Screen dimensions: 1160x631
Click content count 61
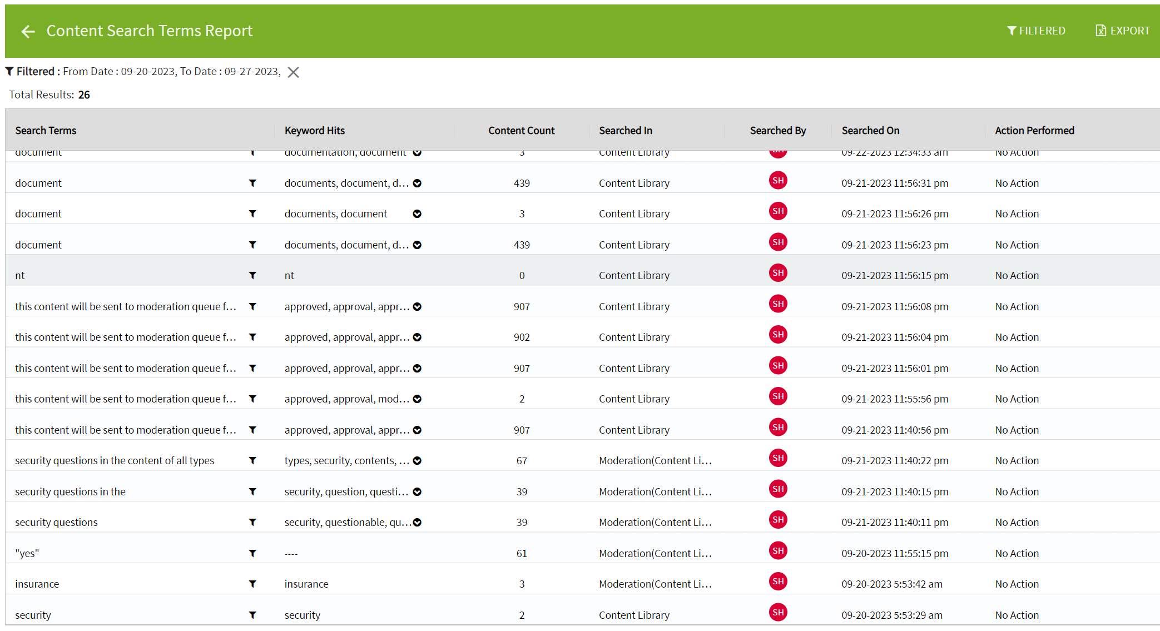coord(522,554)
